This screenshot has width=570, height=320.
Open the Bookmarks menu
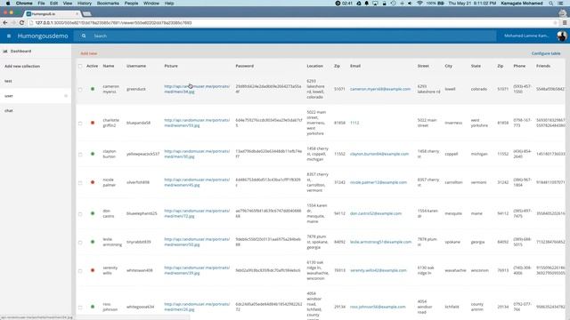(108, 3)
